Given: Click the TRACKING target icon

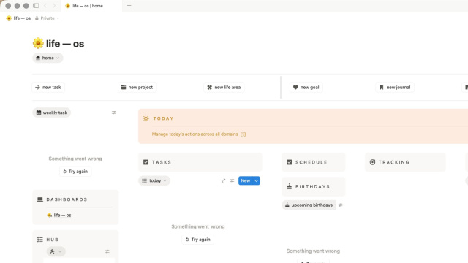Looking at the screenshot, I should pos(372,162).
